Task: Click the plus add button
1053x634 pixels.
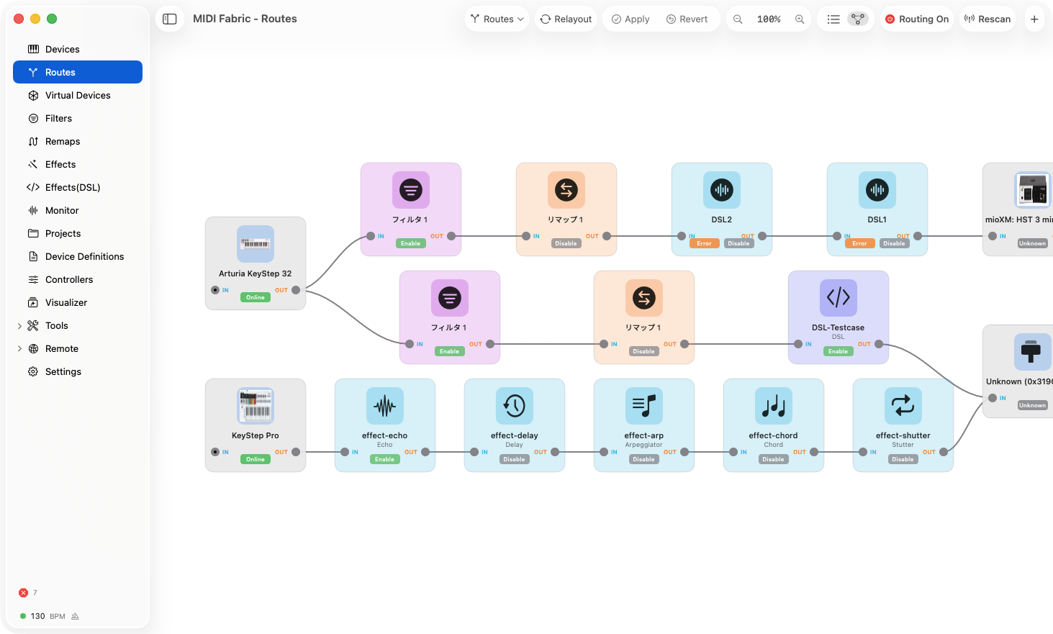Action: pos(1034,19)
